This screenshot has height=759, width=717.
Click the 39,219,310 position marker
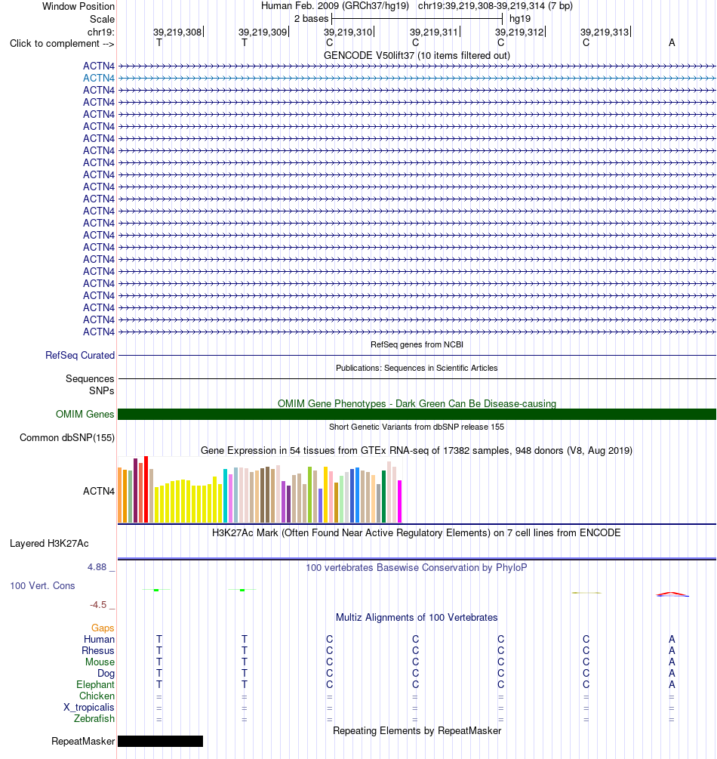coord(349,32)
